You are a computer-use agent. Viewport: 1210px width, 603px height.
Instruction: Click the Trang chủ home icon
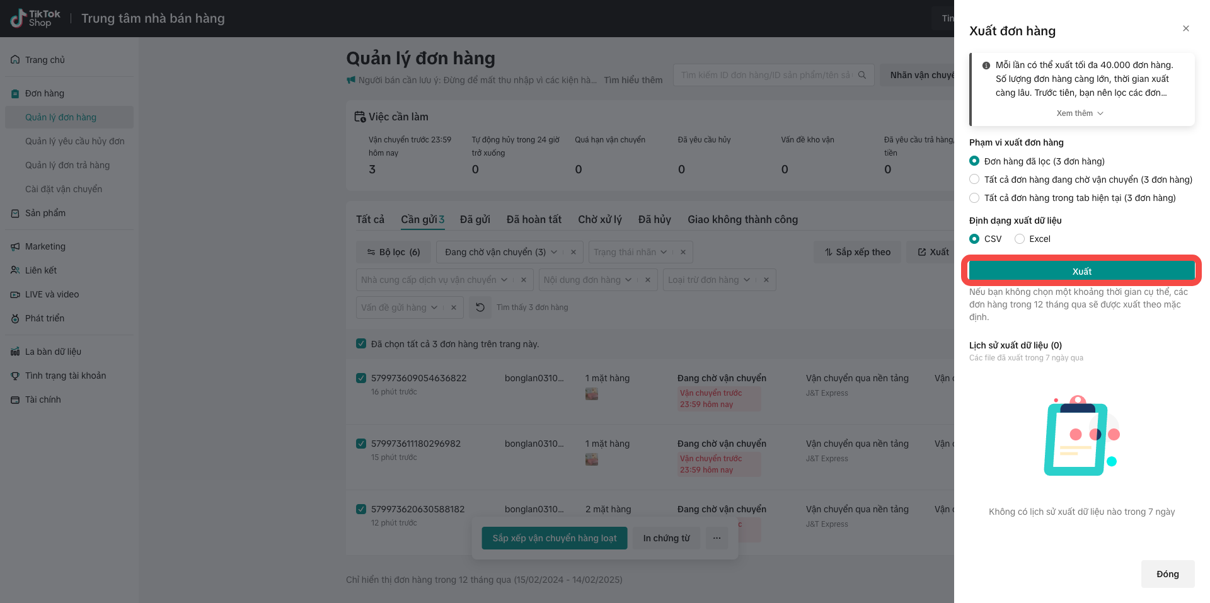[x=15, y=60]
